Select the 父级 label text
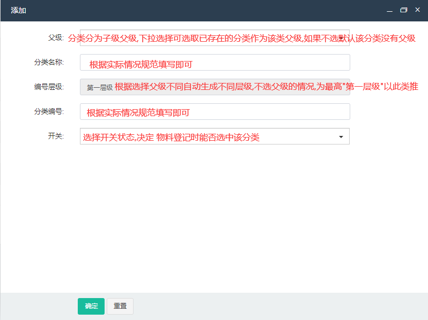 point(56,37)
